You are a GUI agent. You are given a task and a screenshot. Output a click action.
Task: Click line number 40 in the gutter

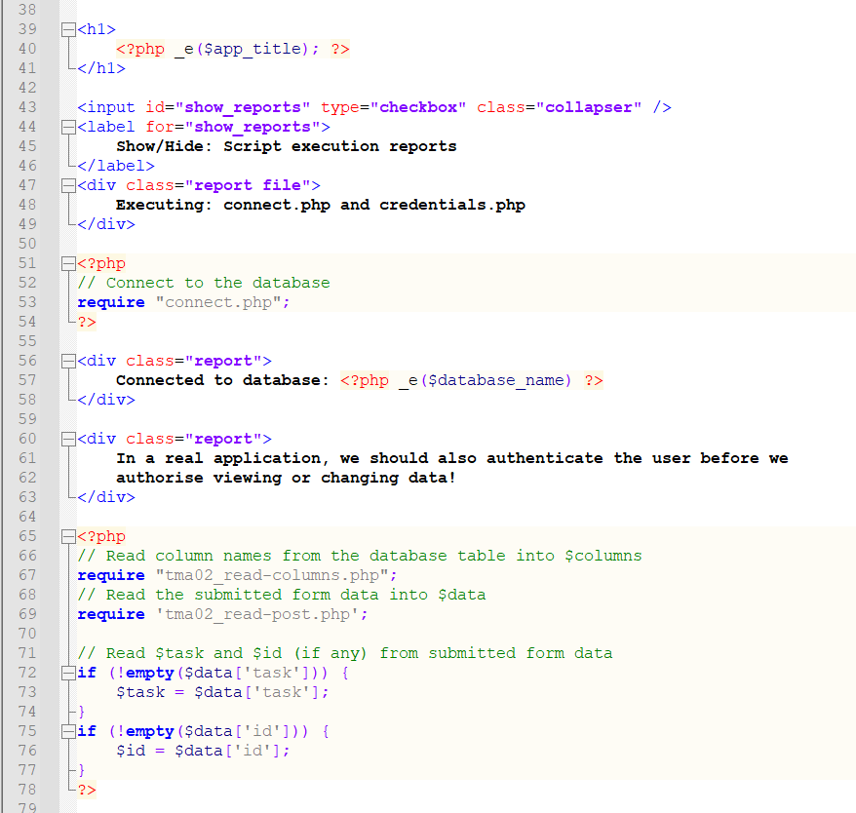(25, 48)
